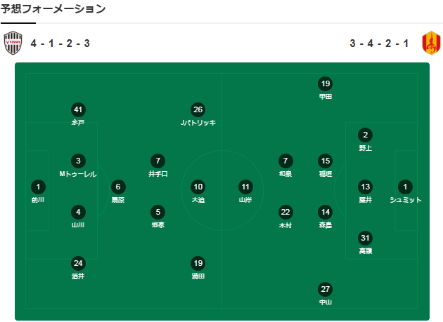
Task: Click 井手口 number 7 marker
Action: (x=158, y=161)
